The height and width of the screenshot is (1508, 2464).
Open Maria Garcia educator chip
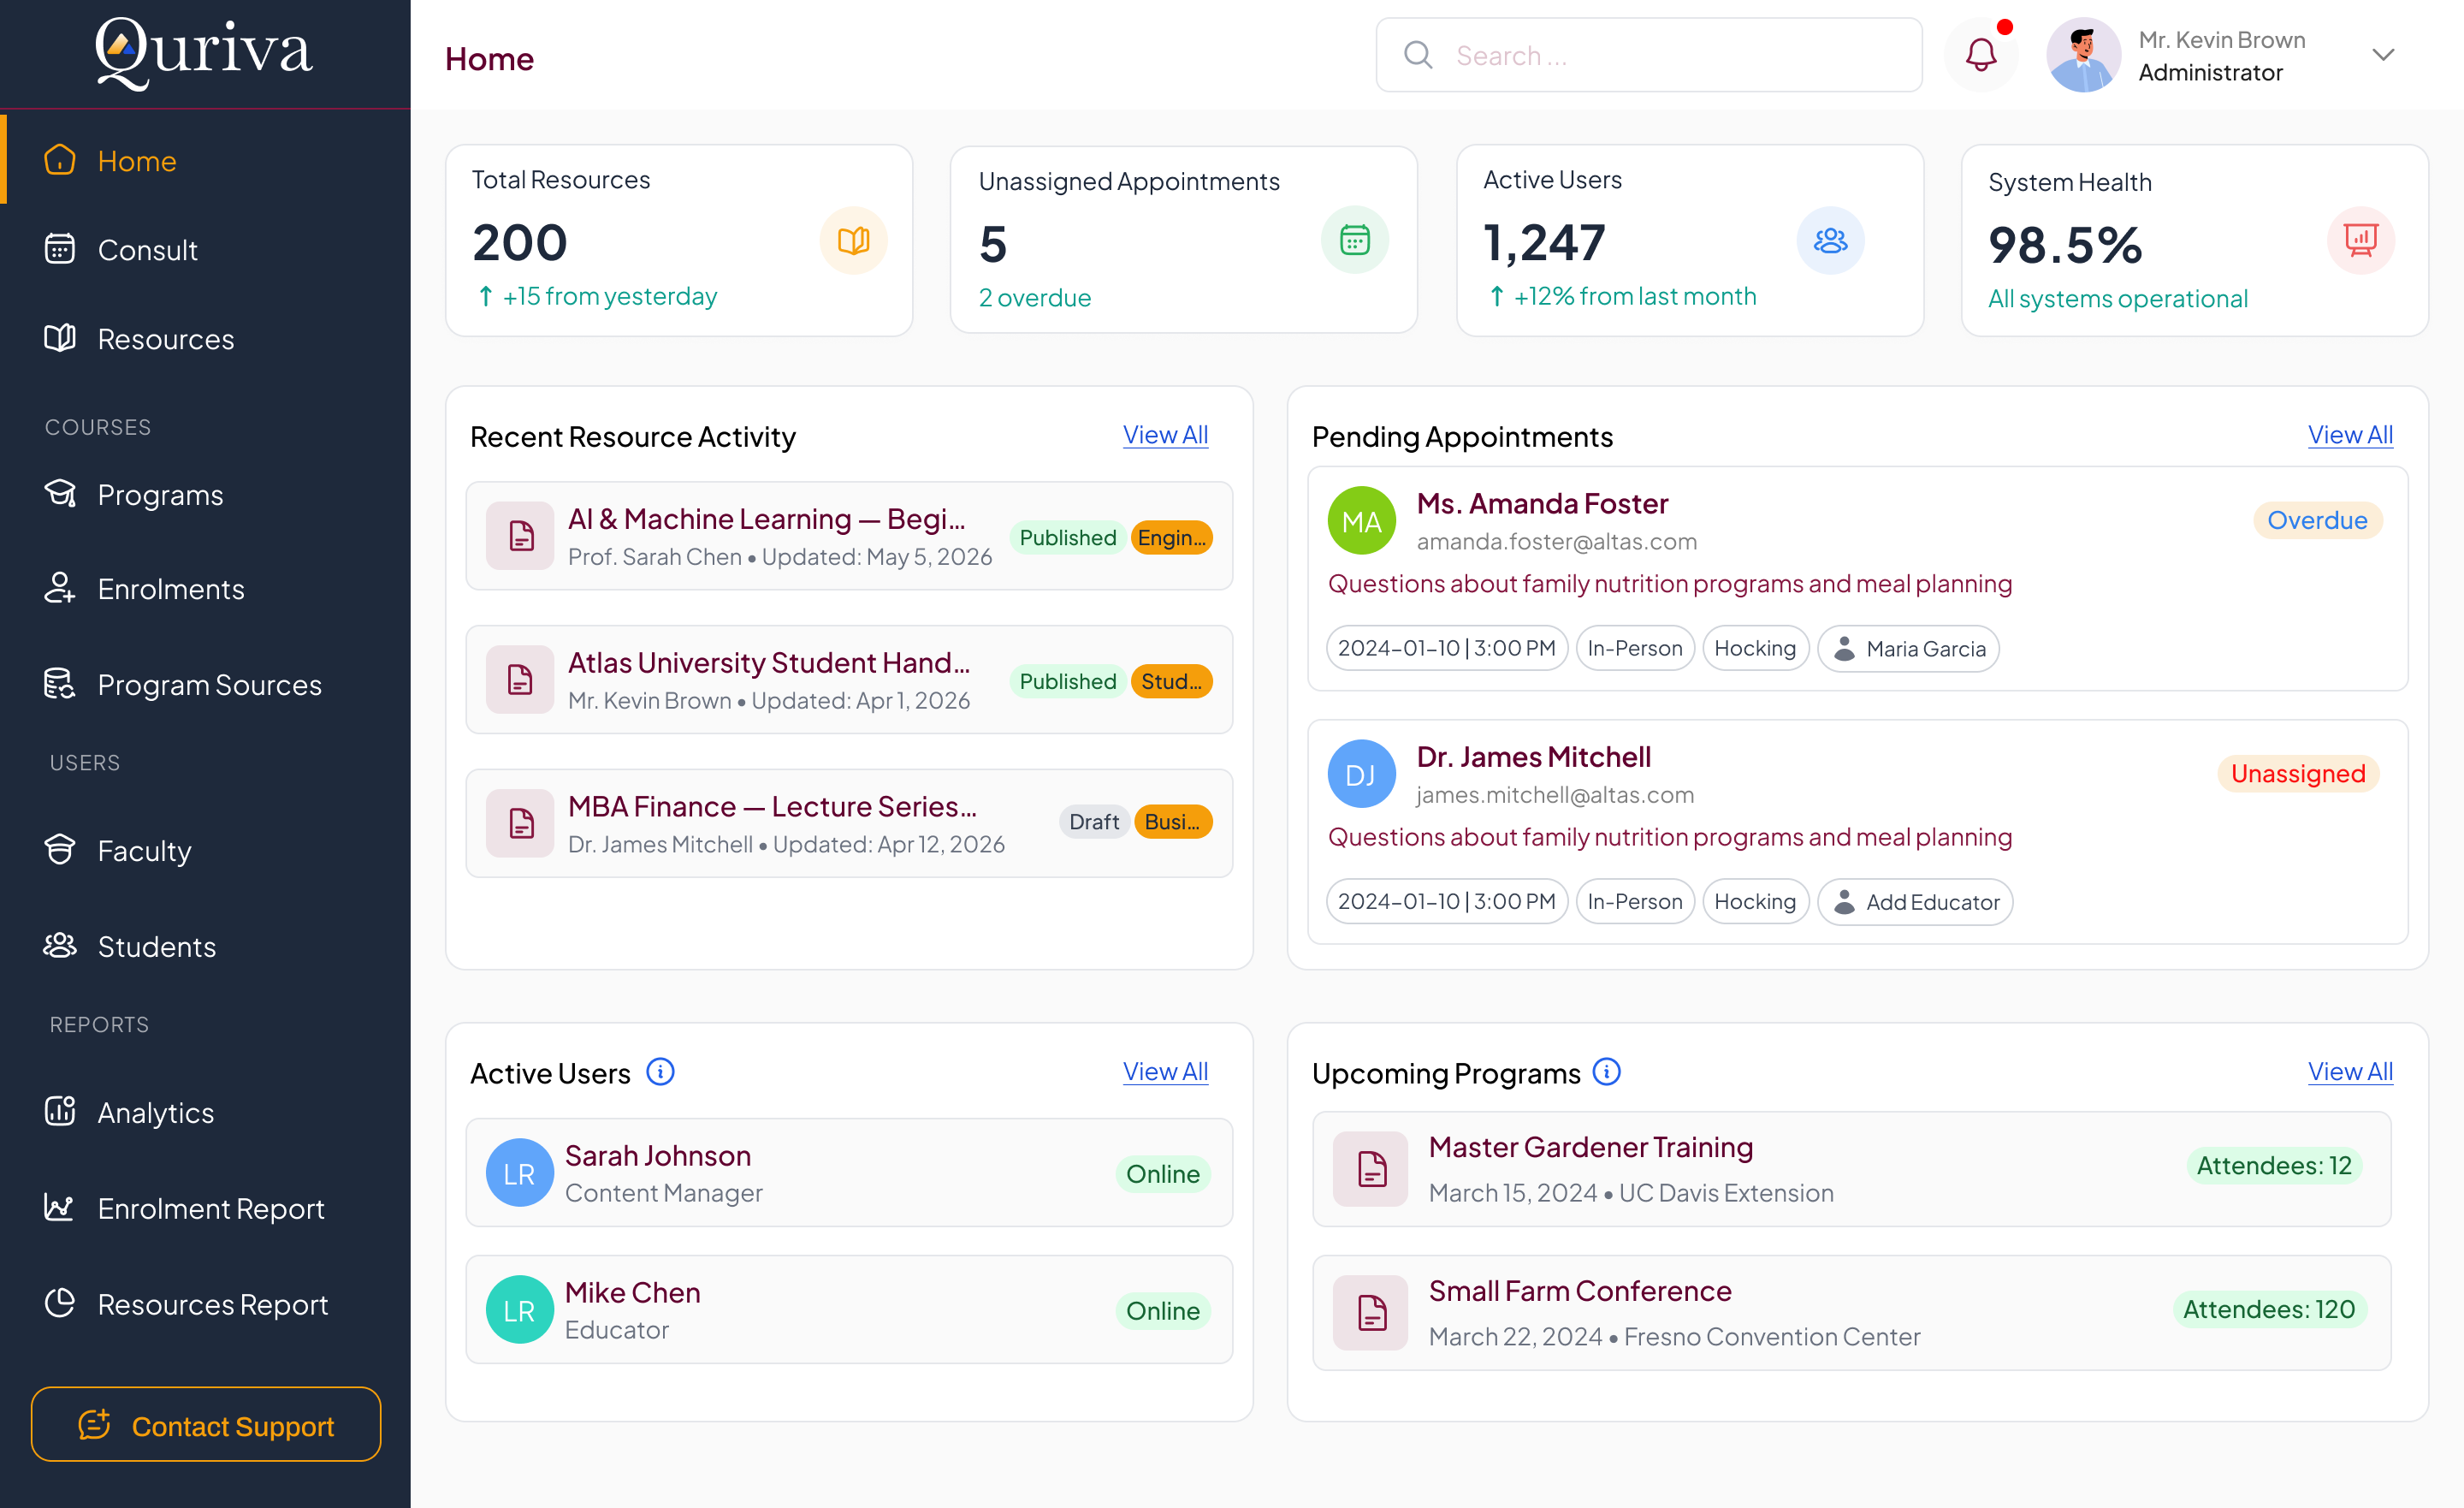1907,649
